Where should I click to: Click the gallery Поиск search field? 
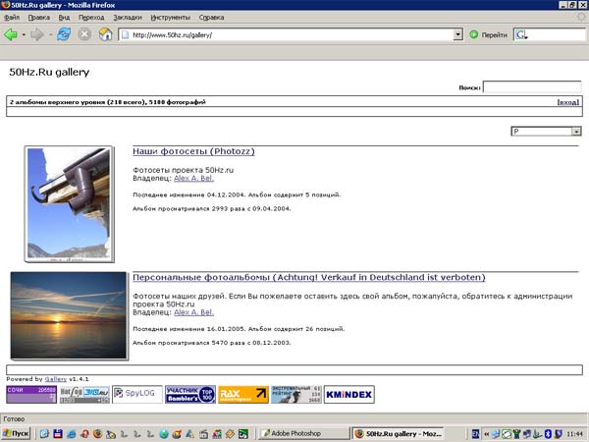pyautogui.click(x=532, y=86)
